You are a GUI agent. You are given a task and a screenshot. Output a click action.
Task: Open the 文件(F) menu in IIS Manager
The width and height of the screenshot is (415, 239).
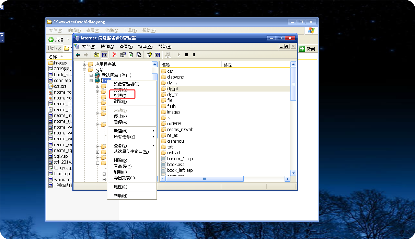coord(89,46)
